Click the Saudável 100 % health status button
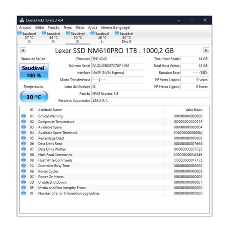229x229 pixels. [x=34, y=71]
